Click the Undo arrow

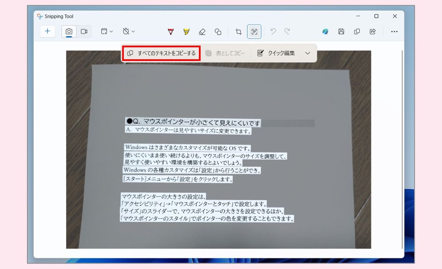click(x=273, y=31)
